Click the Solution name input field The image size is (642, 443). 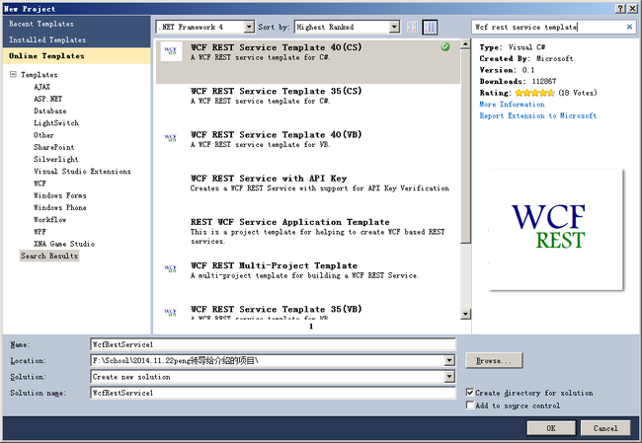(x=273, y=393)
